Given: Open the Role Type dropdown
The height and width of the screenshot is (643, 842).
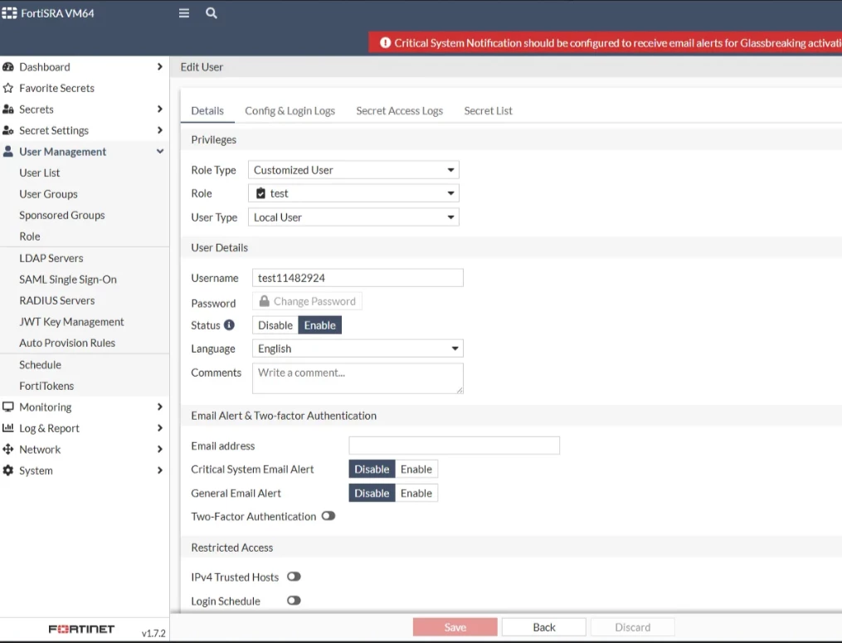Looking at the screenshot, I should pos(353,170).
